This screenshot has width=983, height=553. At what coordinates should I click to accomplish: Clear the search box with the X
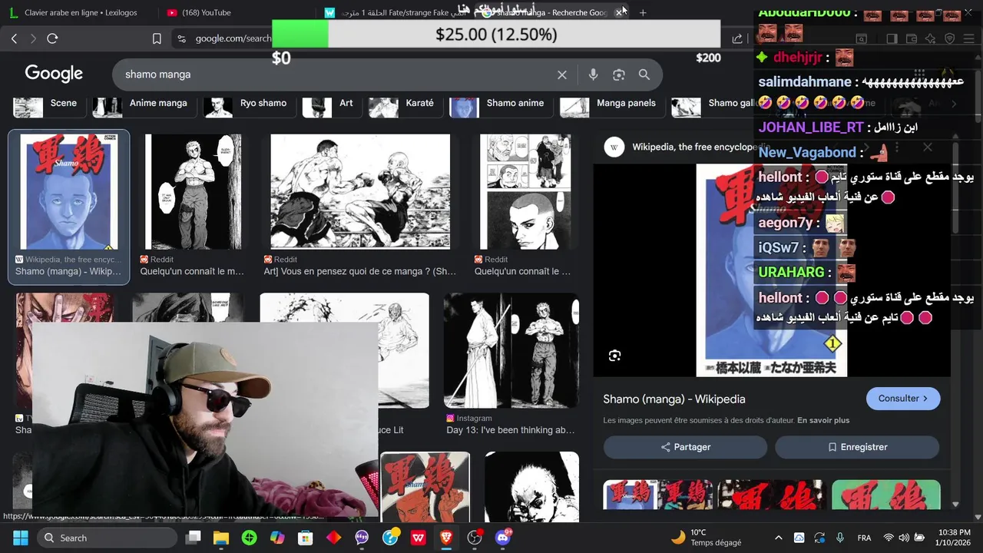point(562,75)
